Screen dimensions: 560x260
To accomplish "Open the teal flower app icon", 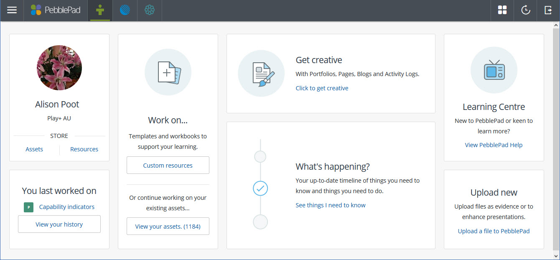I will tap(150, 10).
